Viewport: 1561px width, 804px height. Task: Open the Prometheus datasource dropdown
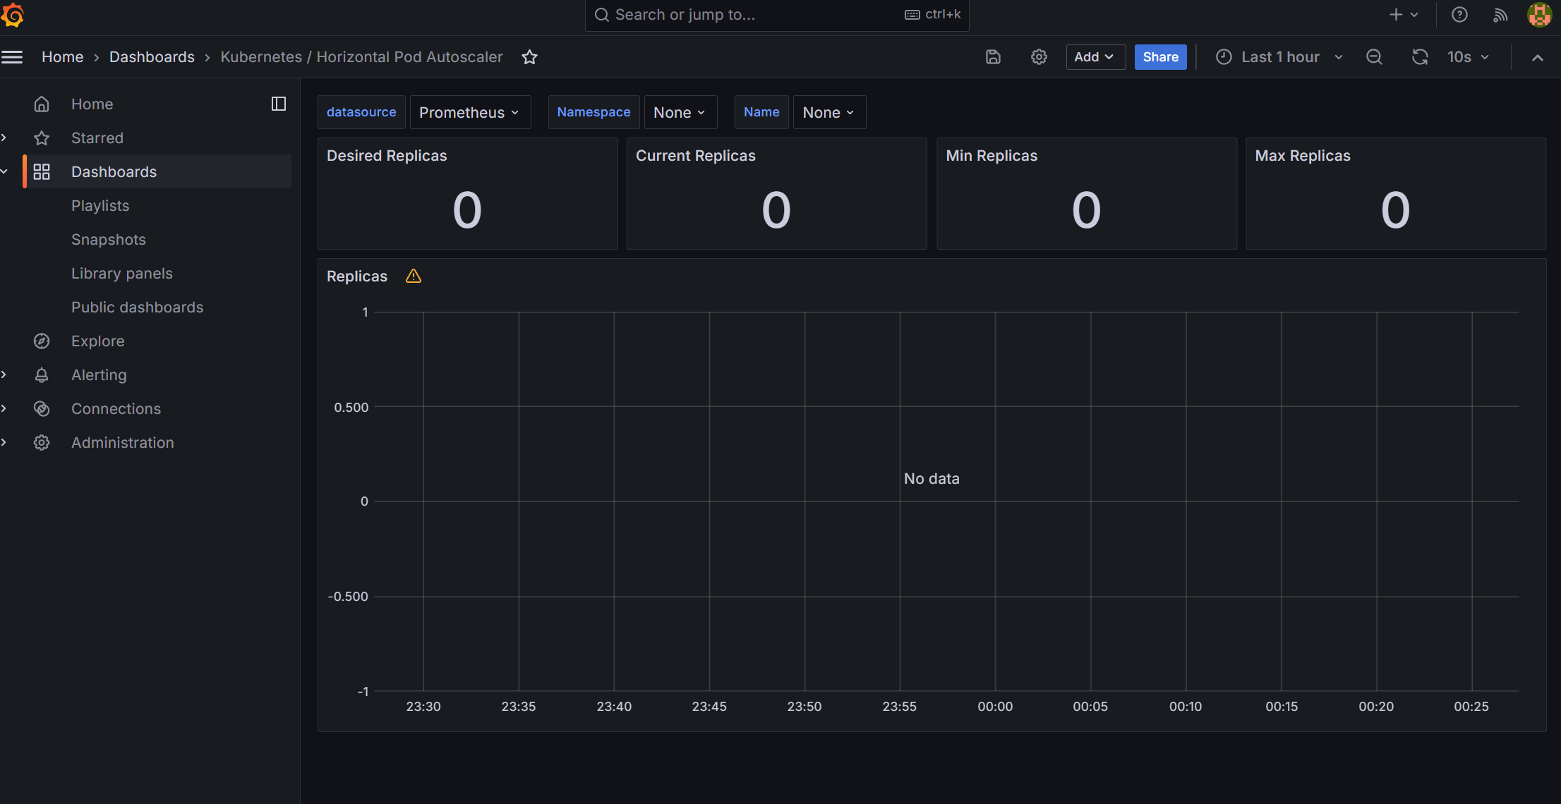point(469,113)
